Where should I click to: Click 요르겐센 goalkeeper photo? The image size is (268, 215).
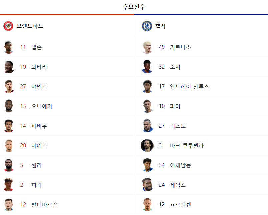coord(147,204)
